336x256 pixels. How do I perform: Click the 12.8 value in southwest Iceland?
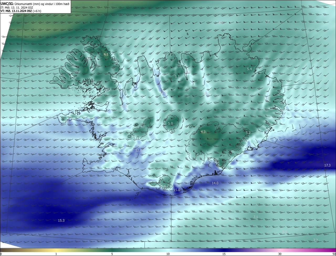point(139,150)
